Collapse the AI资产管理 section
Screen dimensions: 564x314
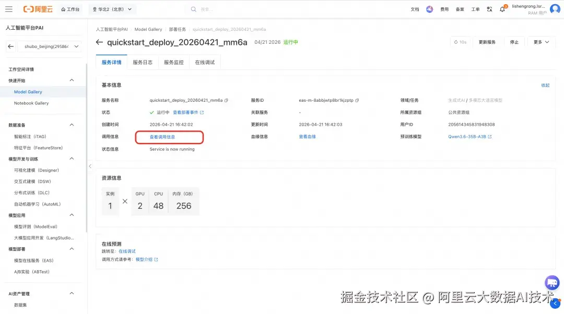point(72,293)
